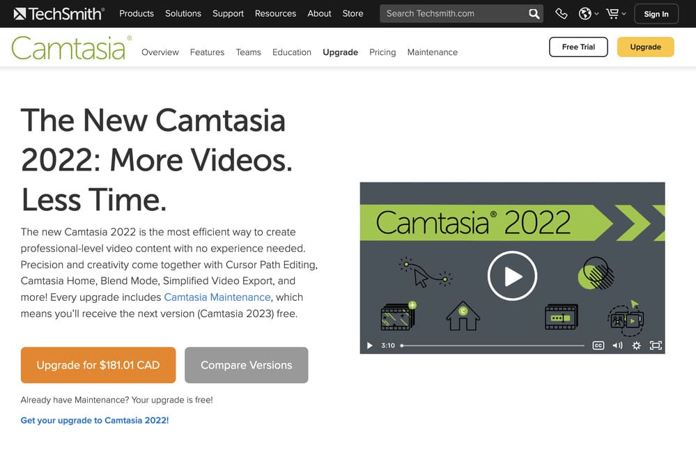Toggle closed captions on the video
The width and height of the screenshot is (696, 452).
point(598,345)
